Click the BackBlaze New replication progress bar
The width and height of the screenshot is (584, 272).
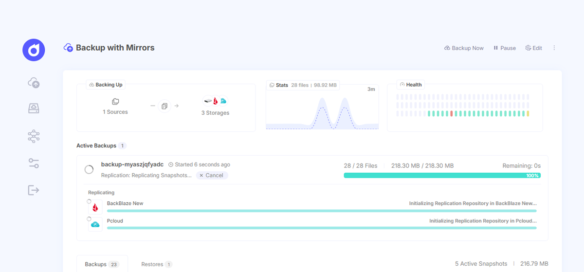(x=322, y=211)
